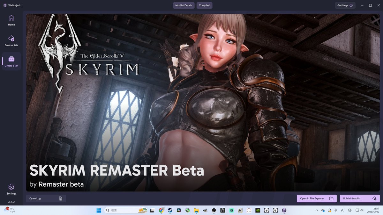Click the volume speaker tray icon
Viewport: 383px width, 215px height.
(x=362, y=210)
